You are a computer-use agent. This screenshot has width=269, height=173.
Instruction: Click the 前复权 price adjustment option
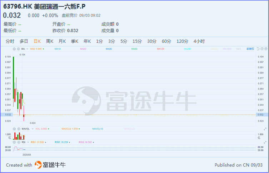pos(250,49)
